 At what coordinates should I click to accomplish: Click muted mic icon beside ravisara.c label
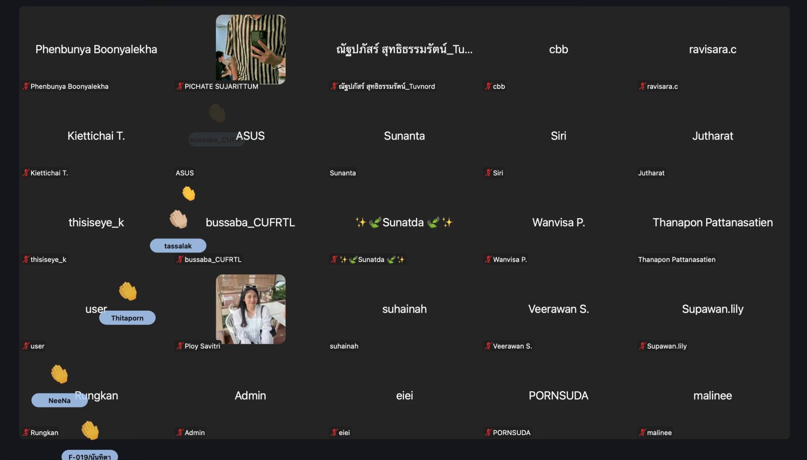coord(642,86)
